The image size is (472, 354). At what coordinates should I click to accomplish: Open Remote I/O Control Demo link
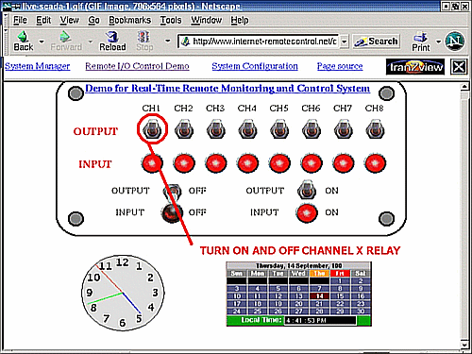coord(137,66)
